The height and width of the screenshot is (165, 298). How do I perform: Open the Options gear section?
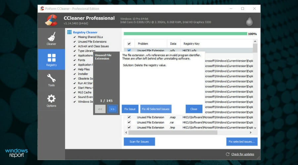pyautogui.click(x=51, y=101)
